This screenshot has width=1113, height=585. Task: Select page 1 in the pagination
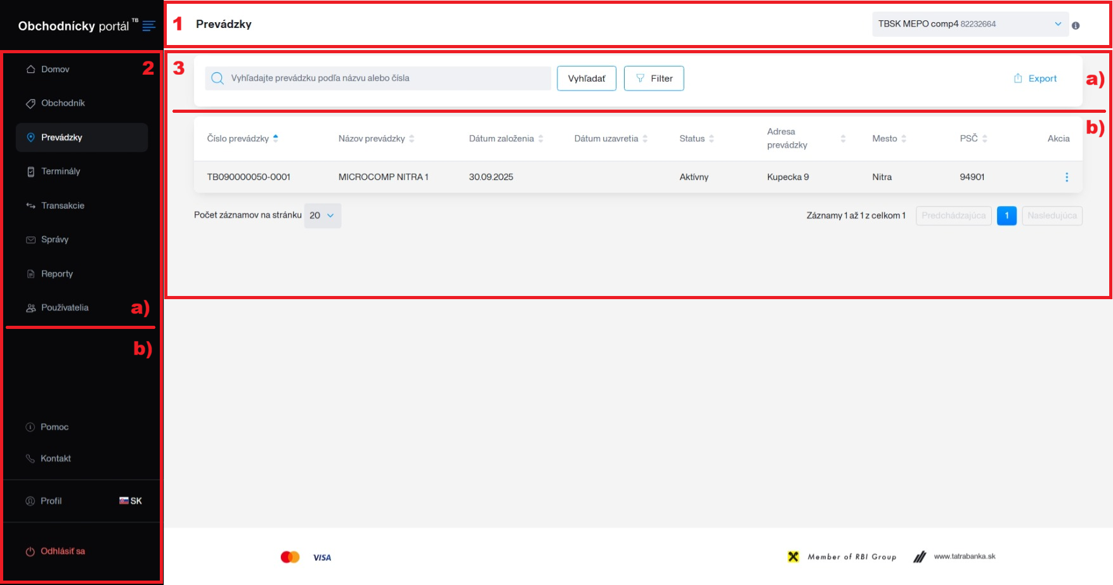coord(1006,215)
